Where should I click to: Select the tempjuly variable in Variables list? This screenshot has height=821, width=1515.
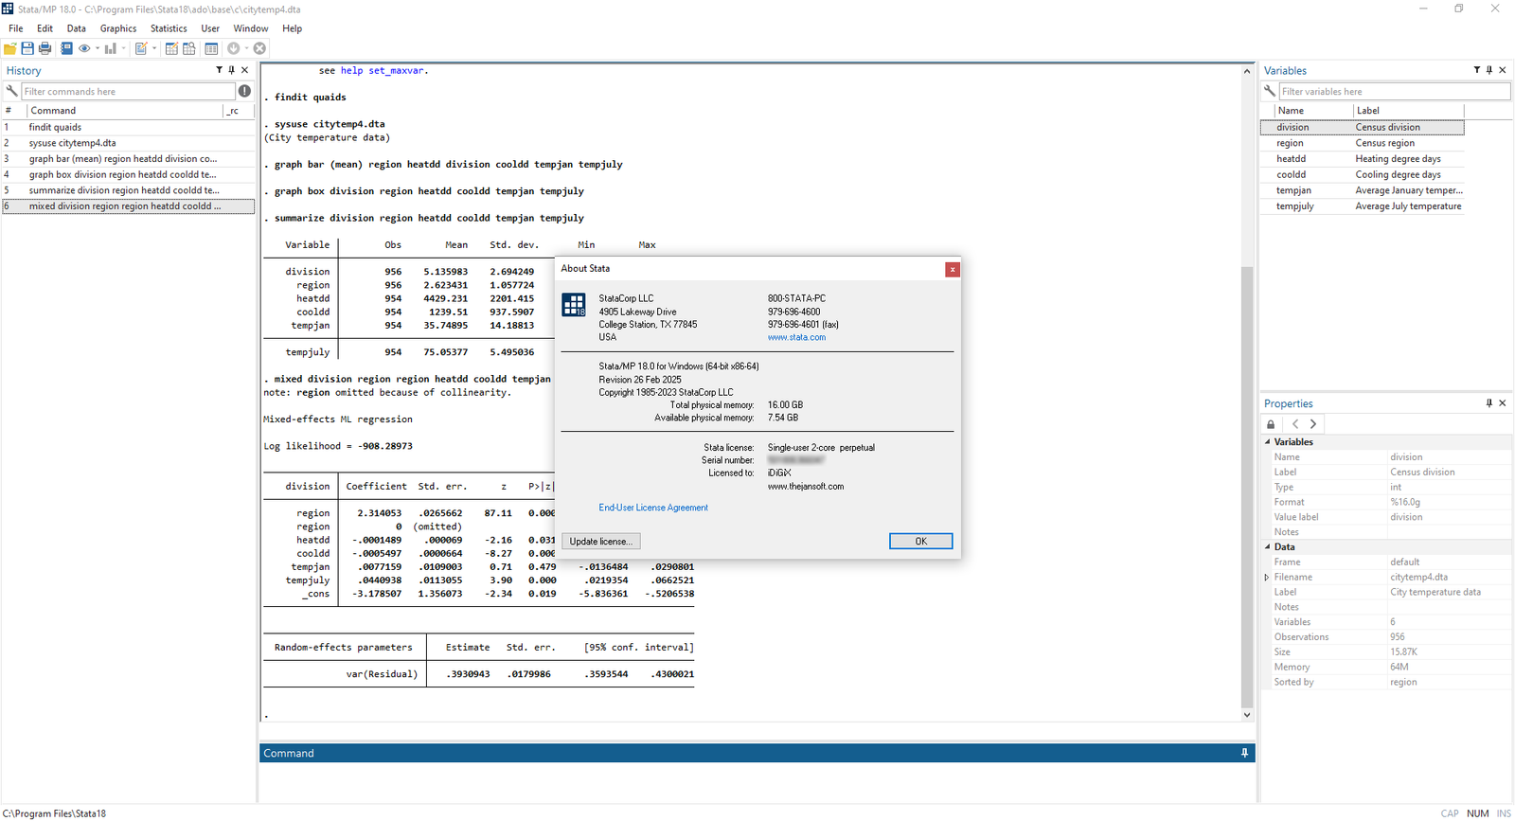1362,206
